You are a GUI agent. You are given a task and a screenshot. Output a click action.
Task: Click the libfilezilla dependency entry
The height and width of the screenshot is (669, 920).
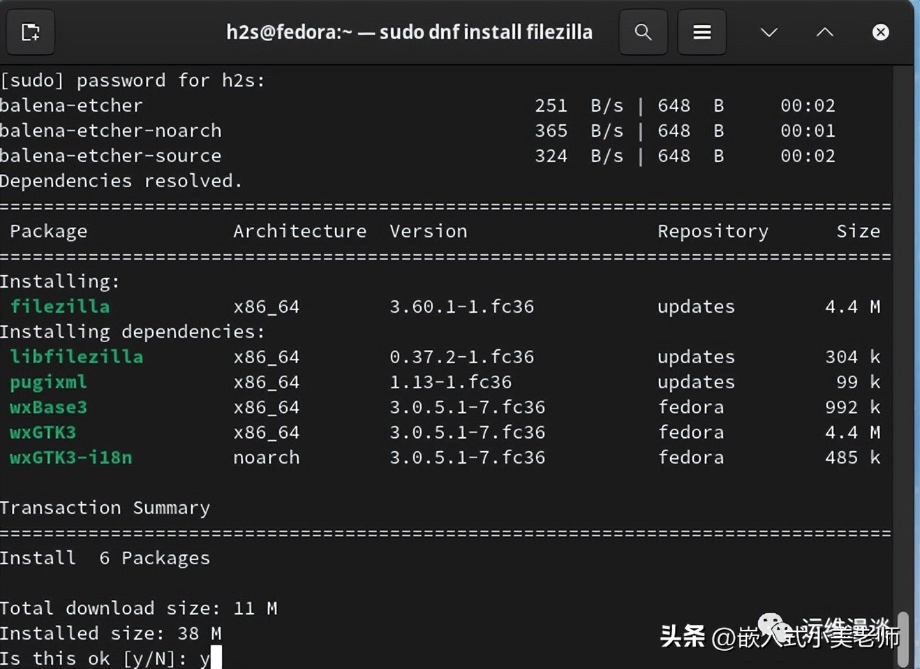pos(77,357)
